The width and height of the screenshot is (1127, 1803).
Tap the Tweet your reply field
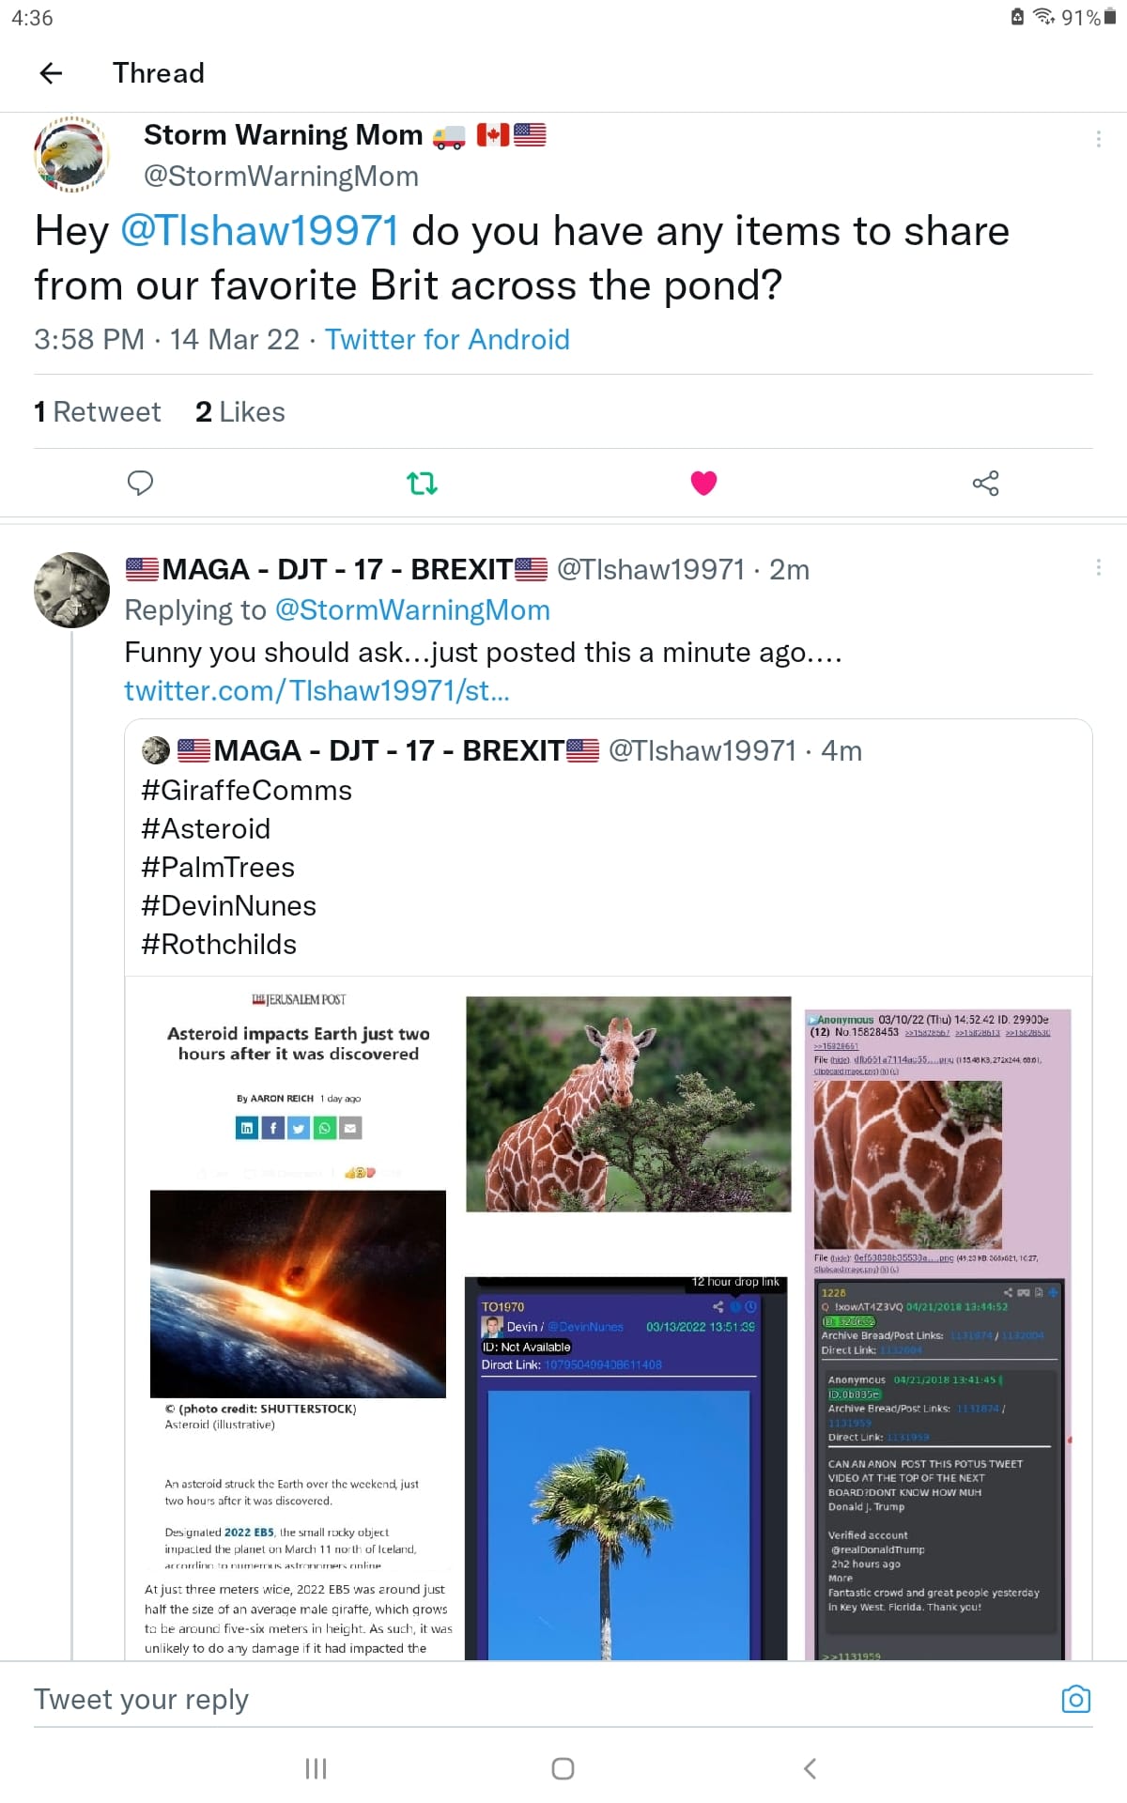(535, 1699)
